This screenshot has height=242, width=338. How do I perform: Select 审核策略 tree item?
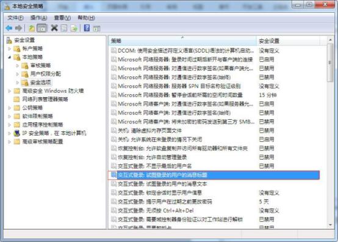tap(41, 65)
